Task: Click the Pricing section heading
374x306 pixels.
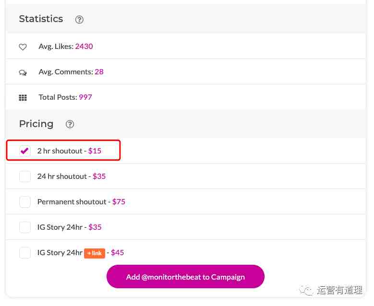Action: tap(36, 124)
